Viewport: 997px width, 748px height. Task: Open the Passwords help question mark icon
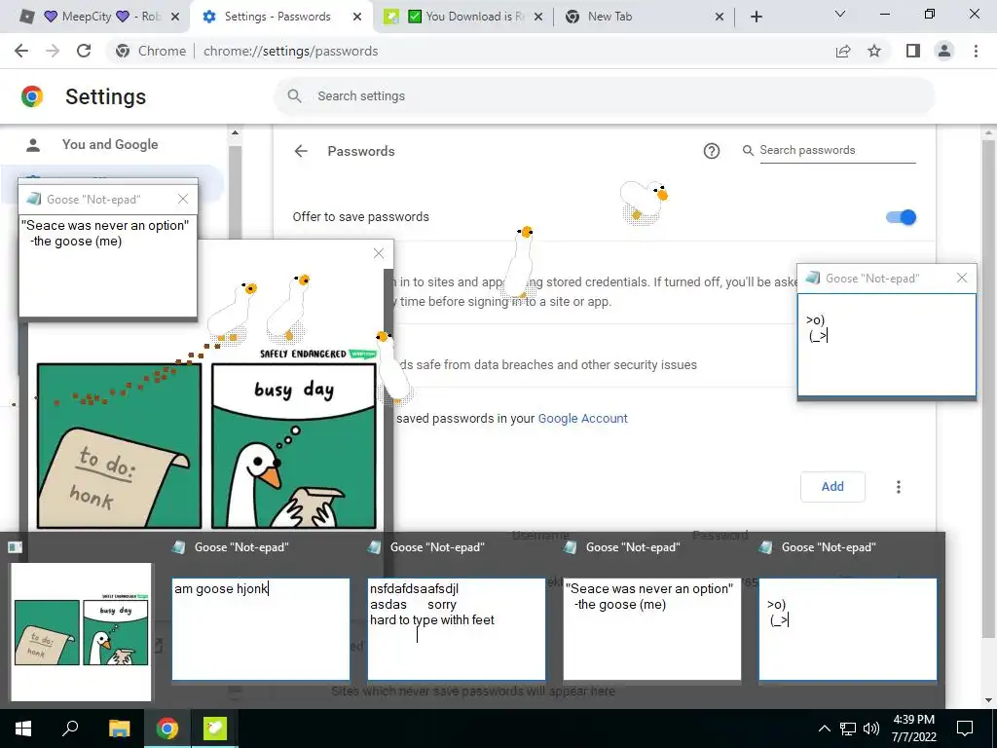pos(712,151)
